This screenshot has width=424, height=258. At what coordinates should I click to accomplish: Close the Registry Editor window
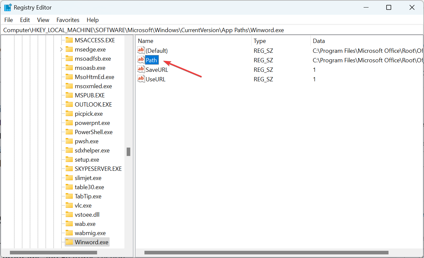pyautogui.click(x=412, y=8)
